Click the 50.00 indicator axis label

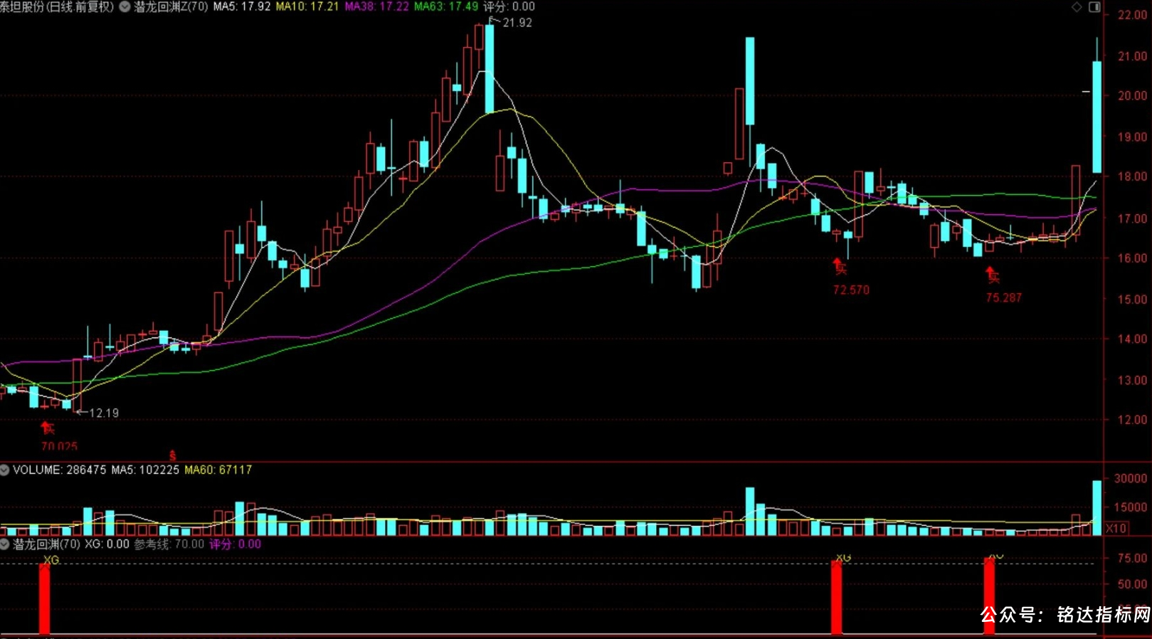pos(1132,584)
